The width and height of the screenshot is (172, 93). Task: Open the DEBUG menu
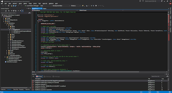[25, 4]
